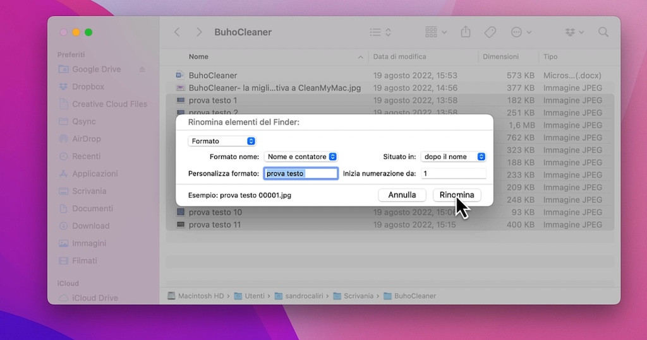
Task: Open the Formato nome dropdown
Action: point(301,156)
